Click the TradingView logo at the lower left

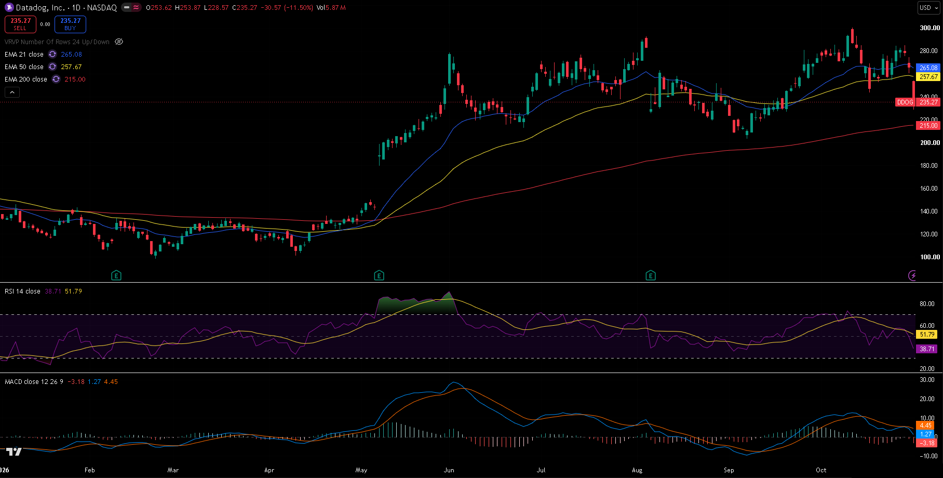[x=14, y=452]
